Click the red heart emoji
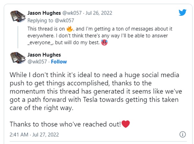 tap(125, 124)
